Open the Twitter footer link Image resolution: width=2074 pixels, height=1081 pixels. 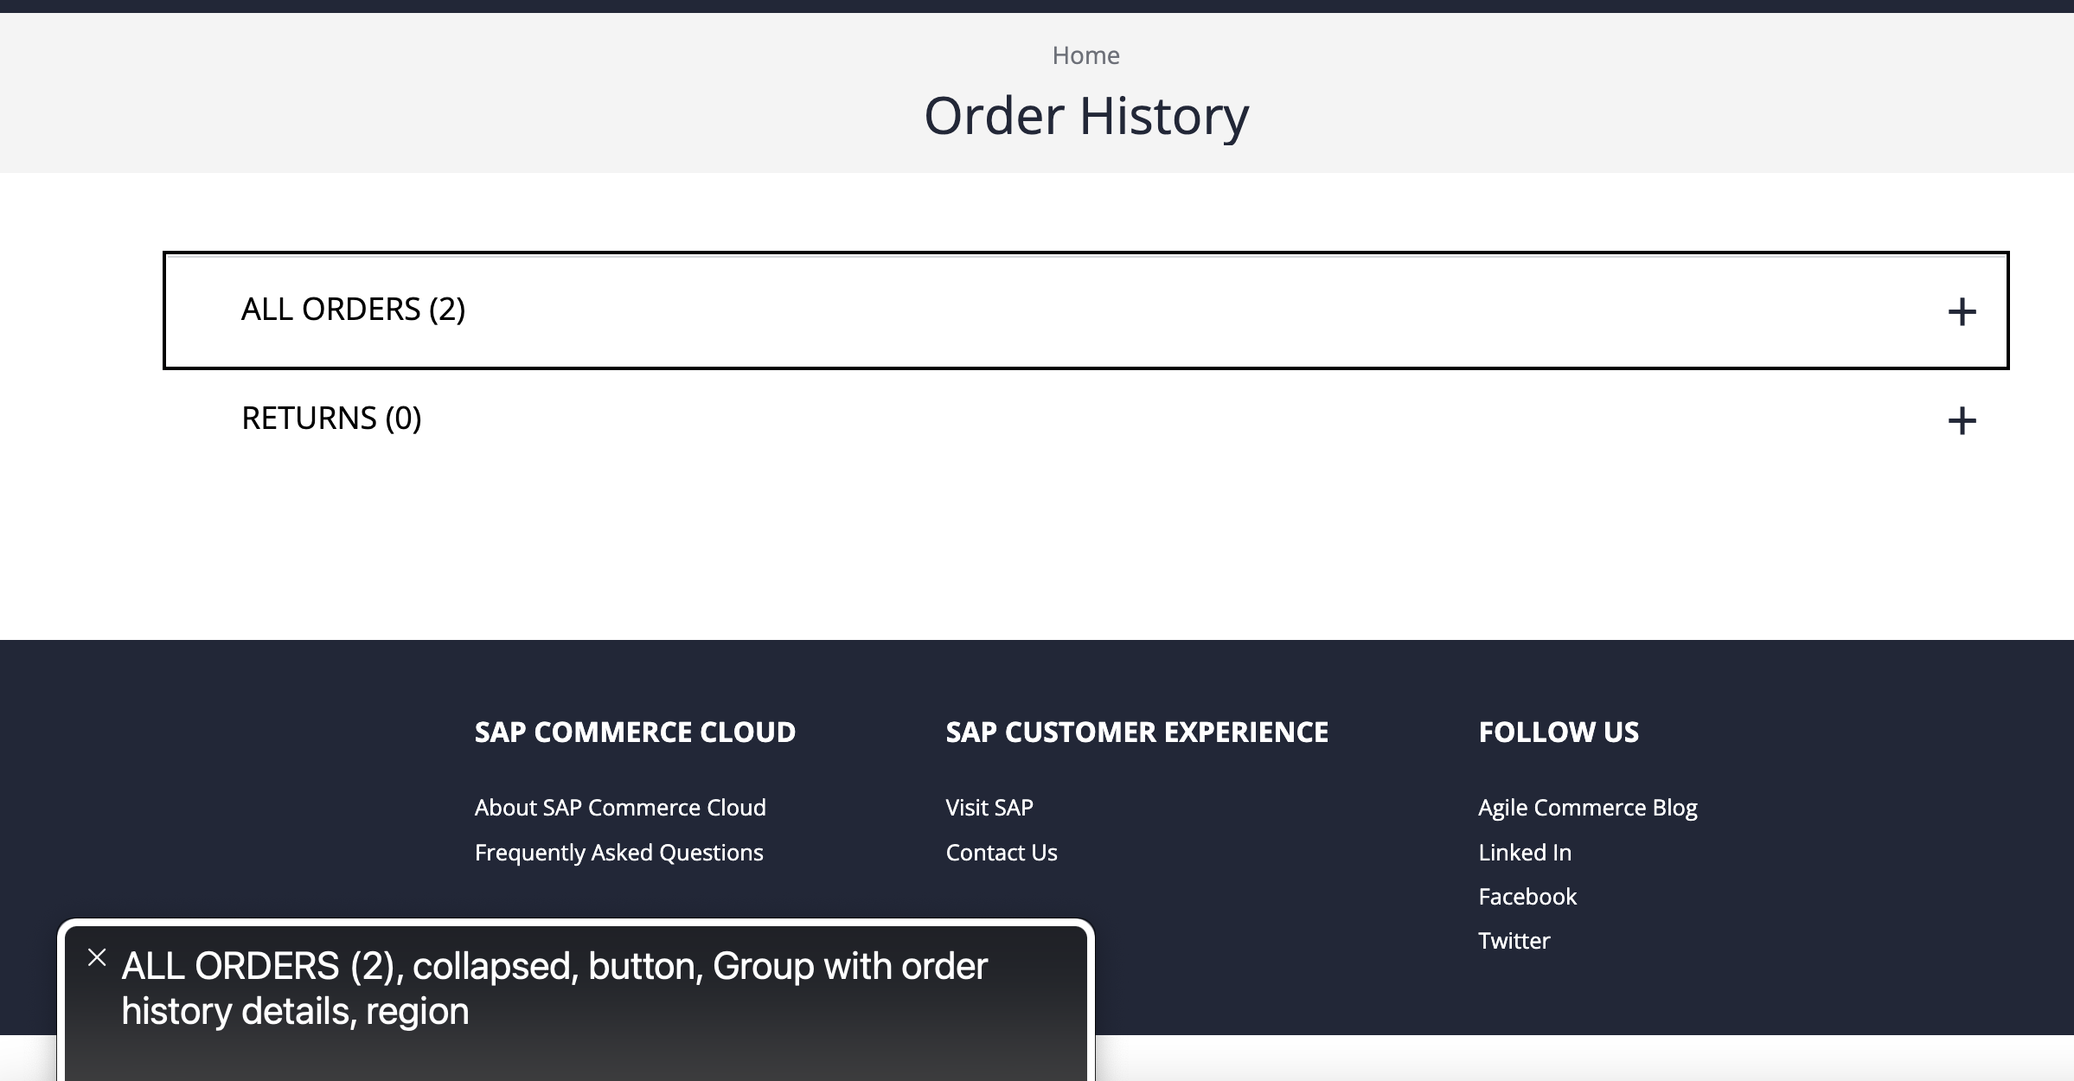coord(1514,940)
